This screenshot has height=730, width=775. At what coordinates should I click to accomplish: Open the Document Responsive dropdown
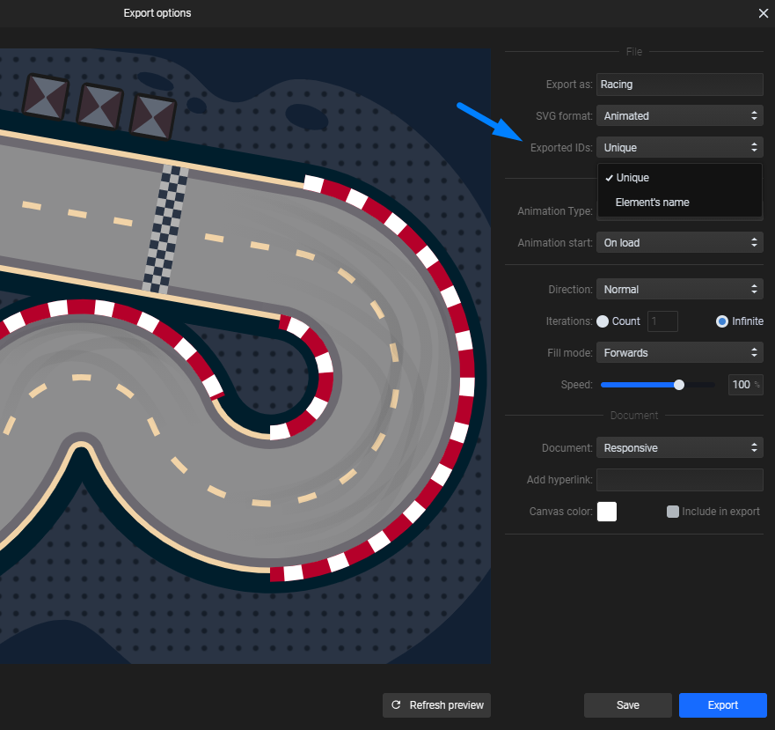pos(680,448)
